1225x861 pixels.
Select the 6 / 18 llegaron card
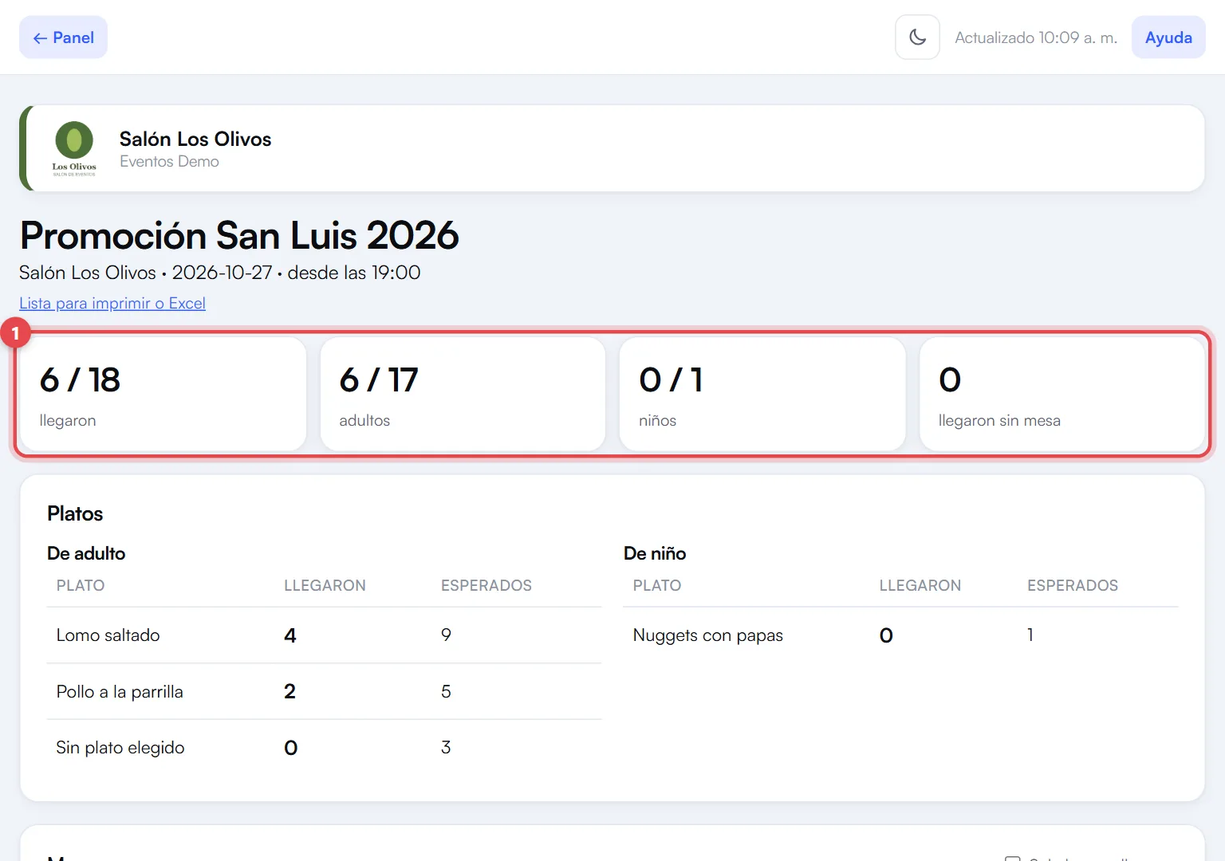click(x=163, y=394)
